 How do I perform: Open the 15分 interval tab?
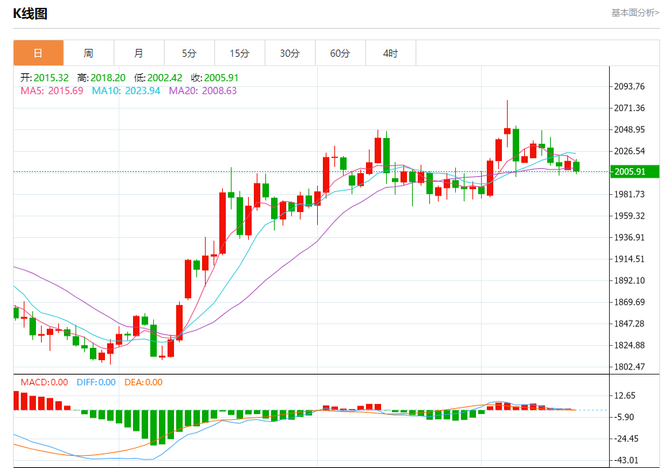tap(239, 53)
